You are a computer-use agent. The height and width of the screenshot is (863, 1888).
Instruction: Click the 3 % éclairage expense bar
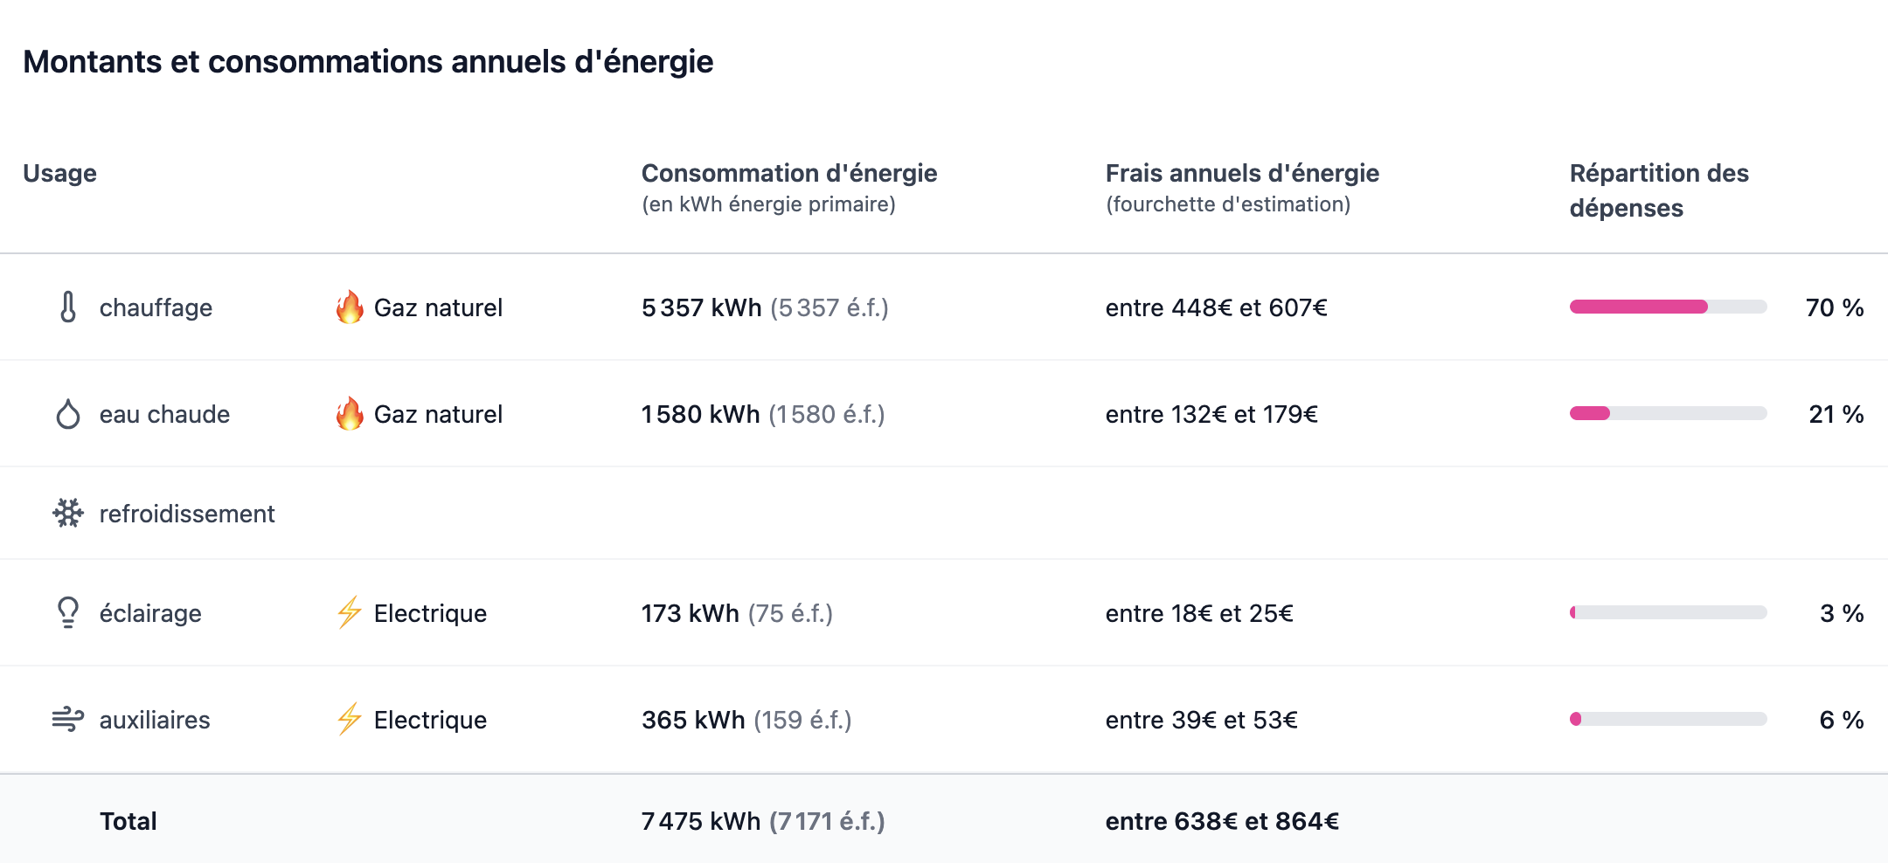(1668, 613)
